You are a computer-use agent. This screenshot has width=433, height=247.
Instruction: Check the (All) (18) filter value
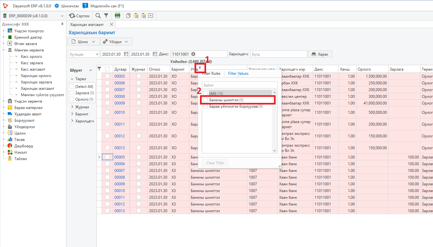click(205, 93)
